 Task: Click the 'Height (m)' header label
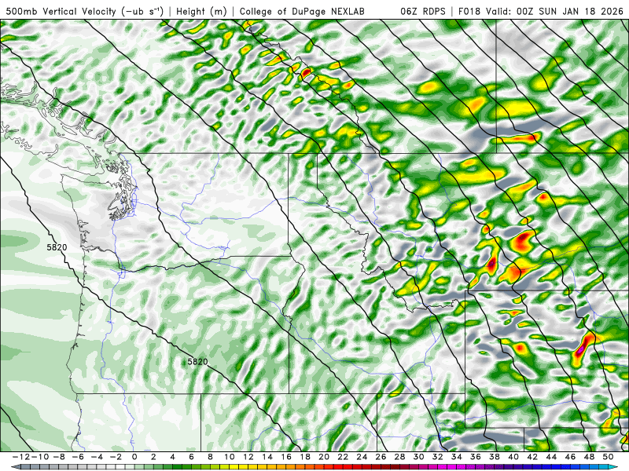pos(201,11)
